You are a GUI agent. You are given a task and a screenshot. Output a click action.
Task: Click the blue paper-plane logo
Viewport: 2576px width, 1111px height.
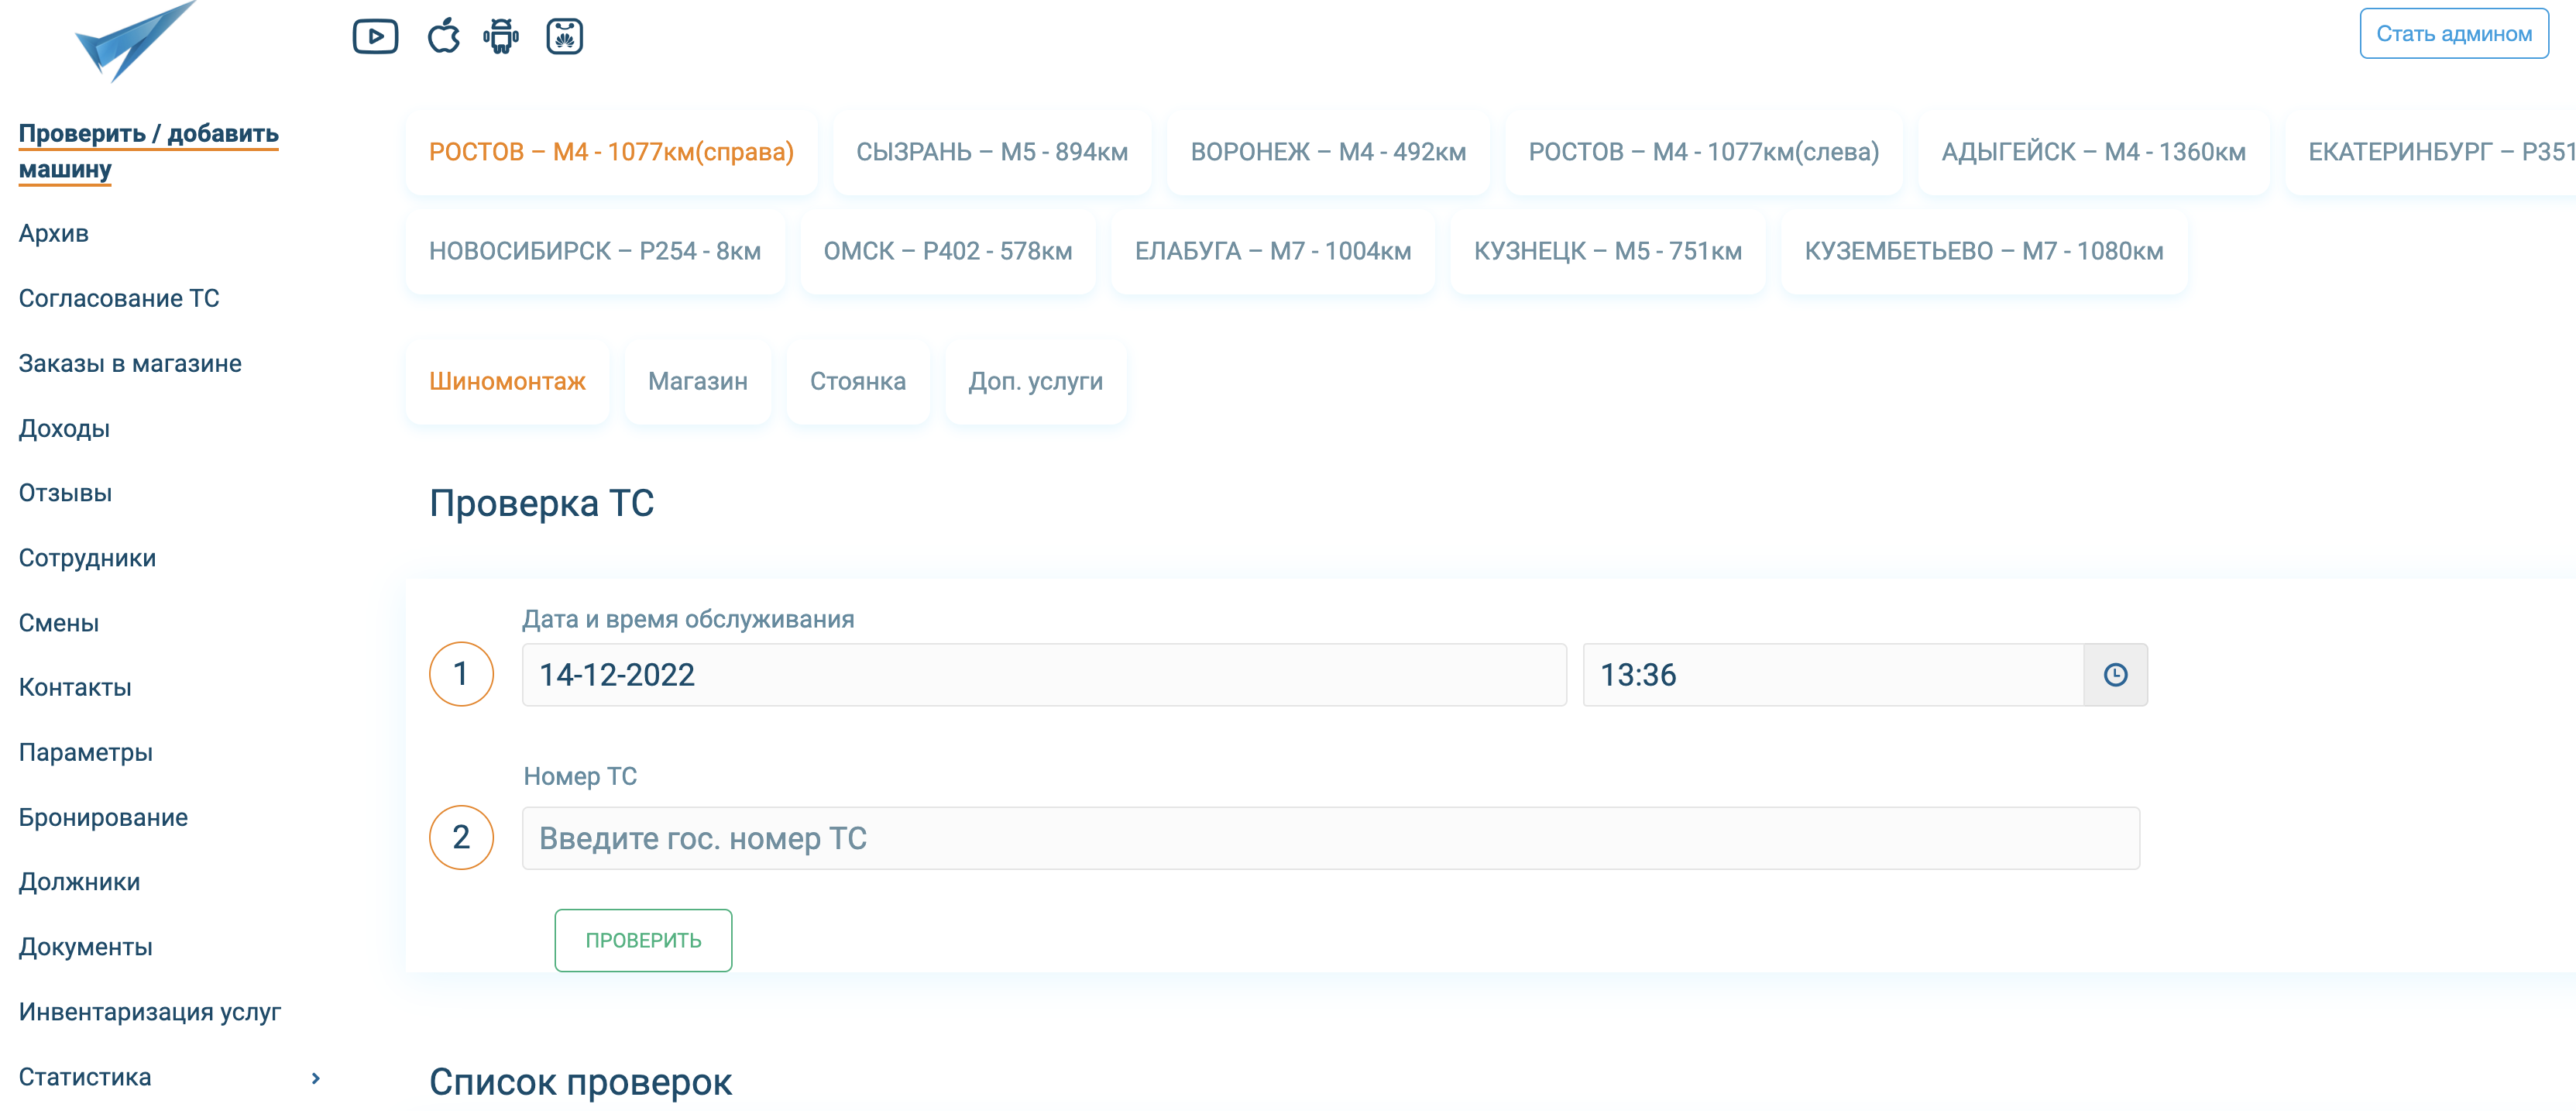click(x=135, y=42)
